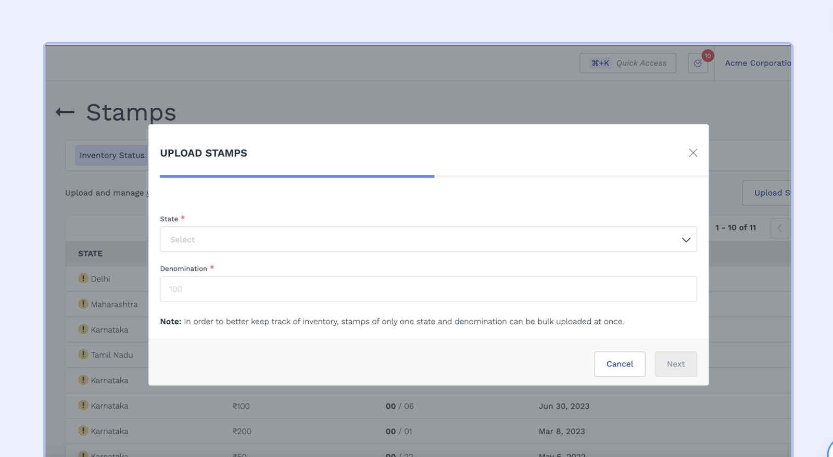Open the Quick Access search box
This screenshot has height=457, width=833.
(x=627, y=63)
